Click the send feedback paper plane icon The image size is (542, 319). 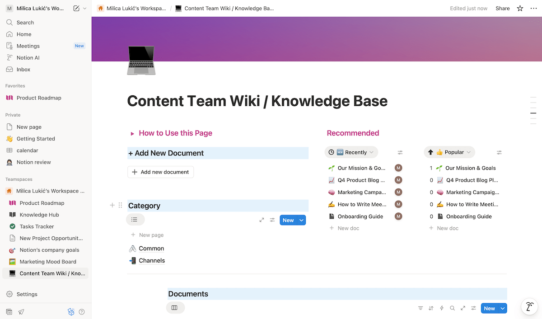(x=21, y=312)
